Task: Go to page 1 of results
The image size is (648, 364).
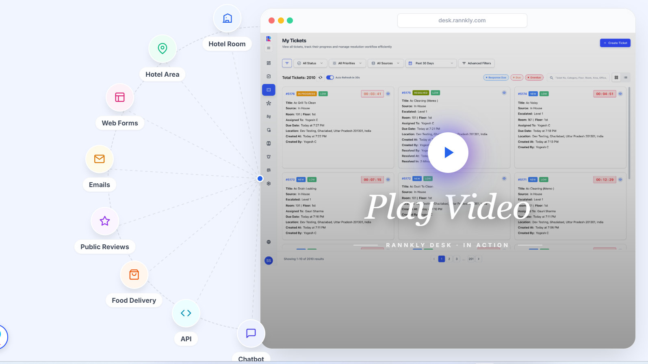Action: tap(442, 259)
